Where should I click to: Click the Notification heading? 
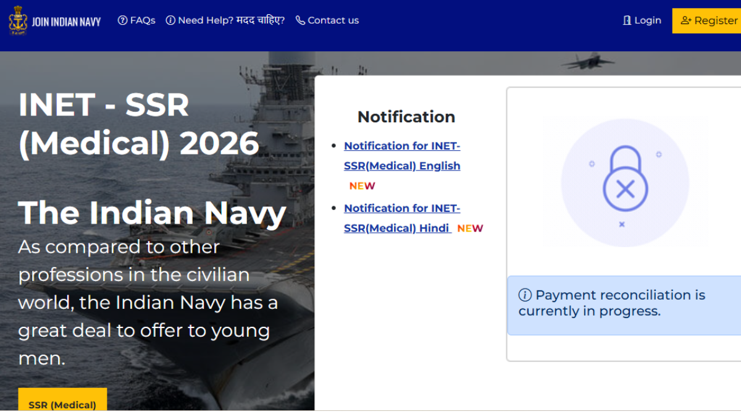coord(406,117)
